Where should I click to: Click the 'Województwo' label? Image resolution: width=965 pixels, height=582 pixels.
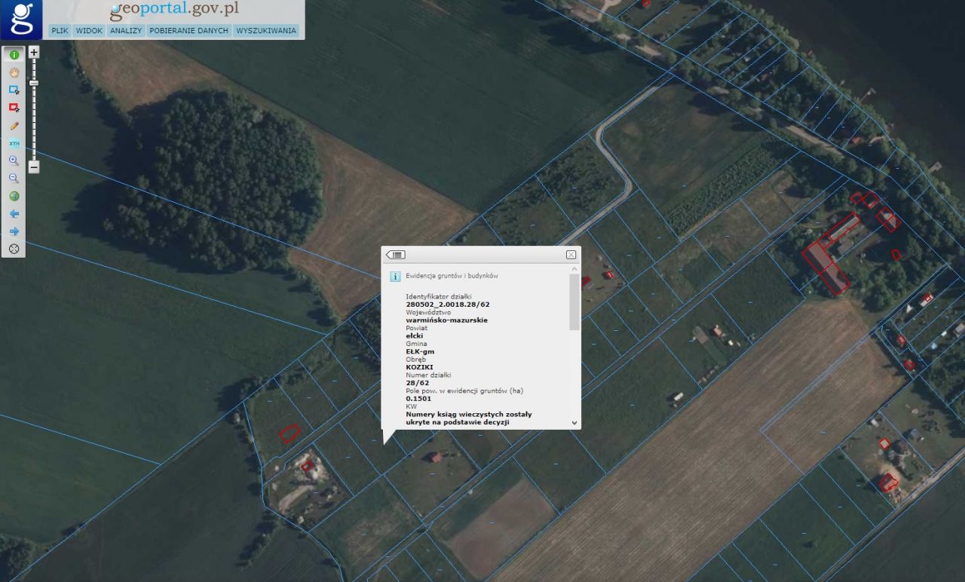pyautogui.click(x=428, y=312)
